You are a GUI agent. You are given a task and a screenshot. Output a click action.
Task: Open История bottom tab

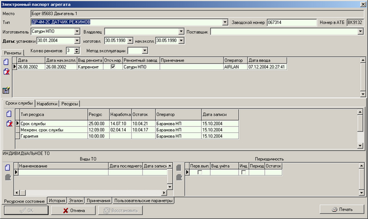click(x=57, y=201)
